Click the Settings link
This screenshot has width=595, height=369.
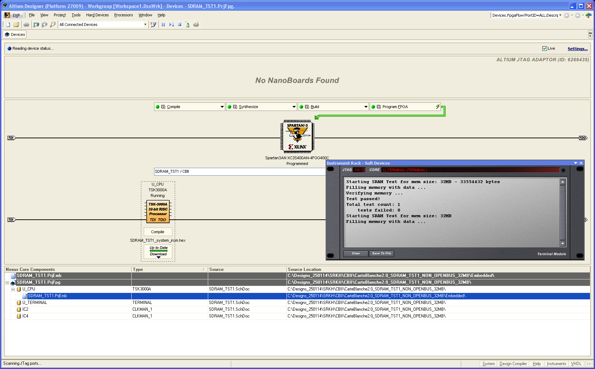(x=578, y=49)
